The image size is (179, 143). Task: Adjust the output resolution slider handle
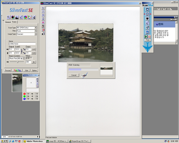[x=18, y=62]
